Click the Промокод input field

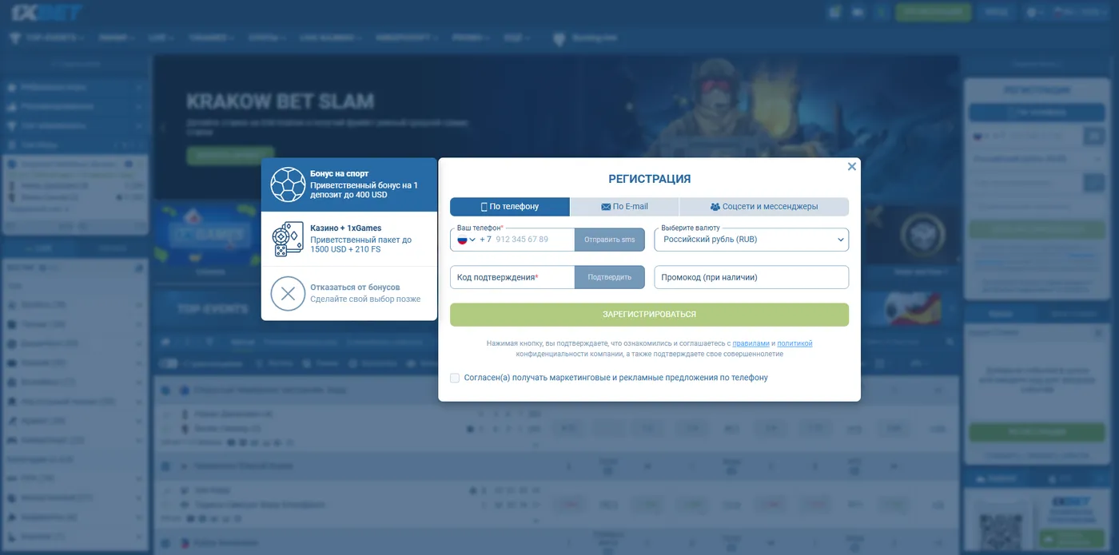(x=751, y=277)
